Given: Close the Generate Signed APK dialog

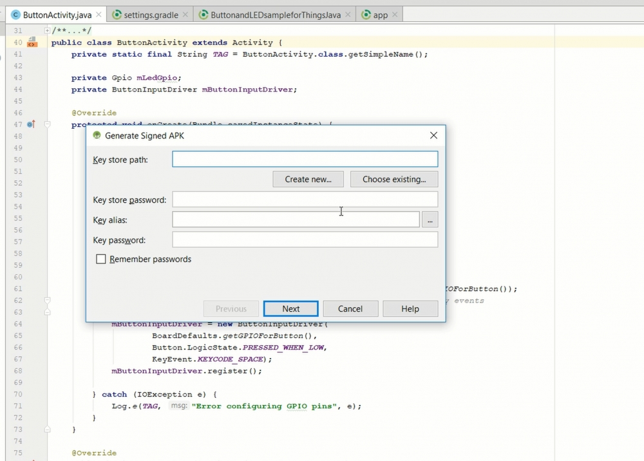Looking at the screenshot, I should pos(433,136).
